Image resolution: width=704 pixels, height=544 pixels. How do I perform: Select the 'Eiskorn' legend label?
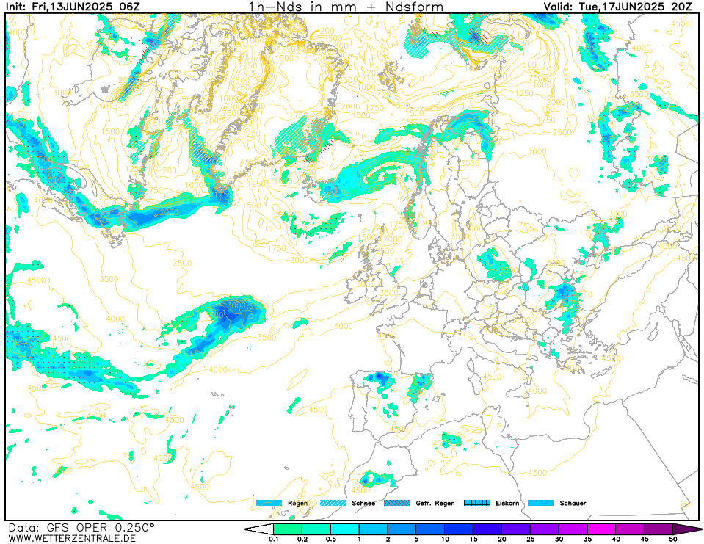click(x=507, y=503)
